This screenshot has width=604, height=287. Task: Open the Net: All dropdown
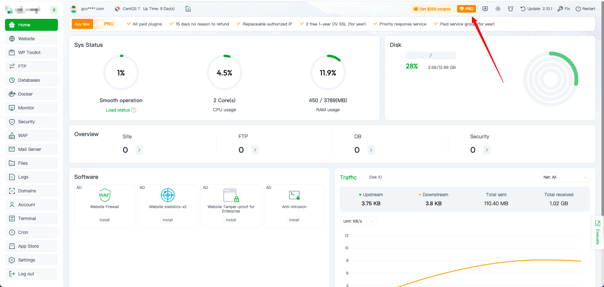point(565,177)
